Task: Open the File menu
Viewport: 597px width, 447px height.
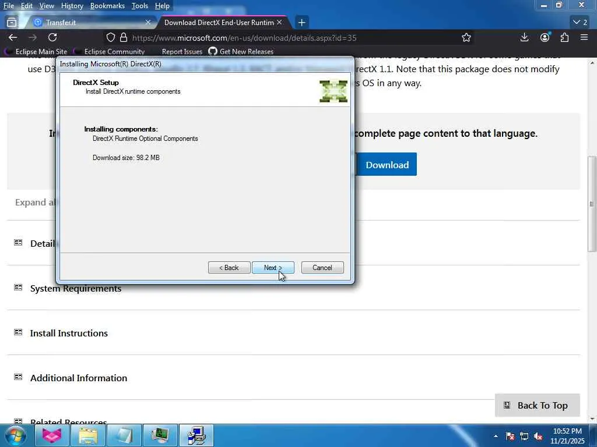Action: click(x=8, y=6)
